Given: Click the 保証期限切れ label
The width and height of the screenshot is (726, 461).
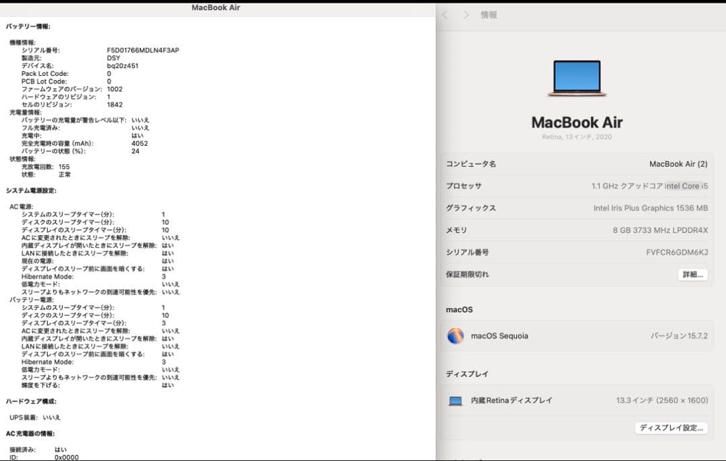Looking at the screenshot, I should 467,274.
